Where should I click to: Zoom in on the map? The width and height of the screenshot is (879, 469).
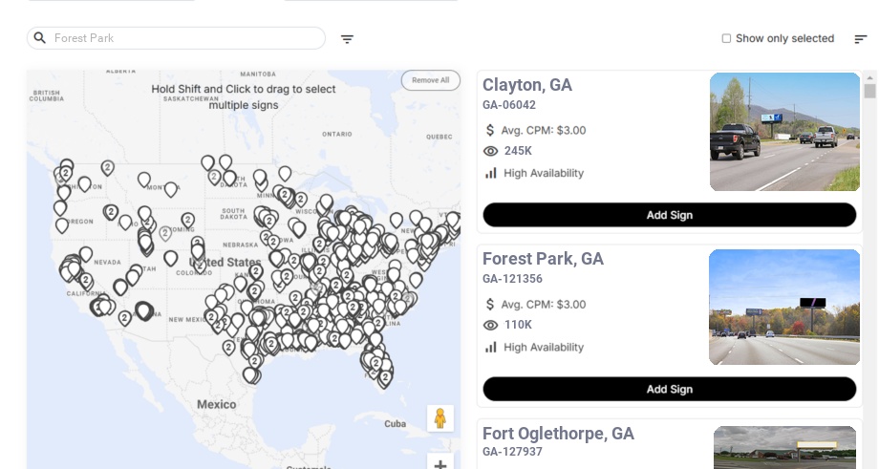[x=439, y=463]
